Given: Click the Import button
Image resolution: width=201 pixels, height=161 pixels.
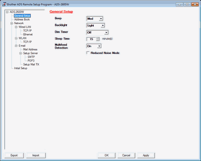Looking at the screenshot, I should 36,155.
